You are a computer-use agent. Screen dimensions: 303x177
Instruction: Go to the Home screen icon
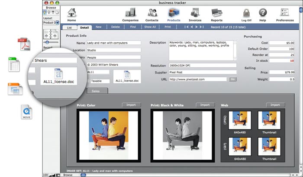coord(71,13)
